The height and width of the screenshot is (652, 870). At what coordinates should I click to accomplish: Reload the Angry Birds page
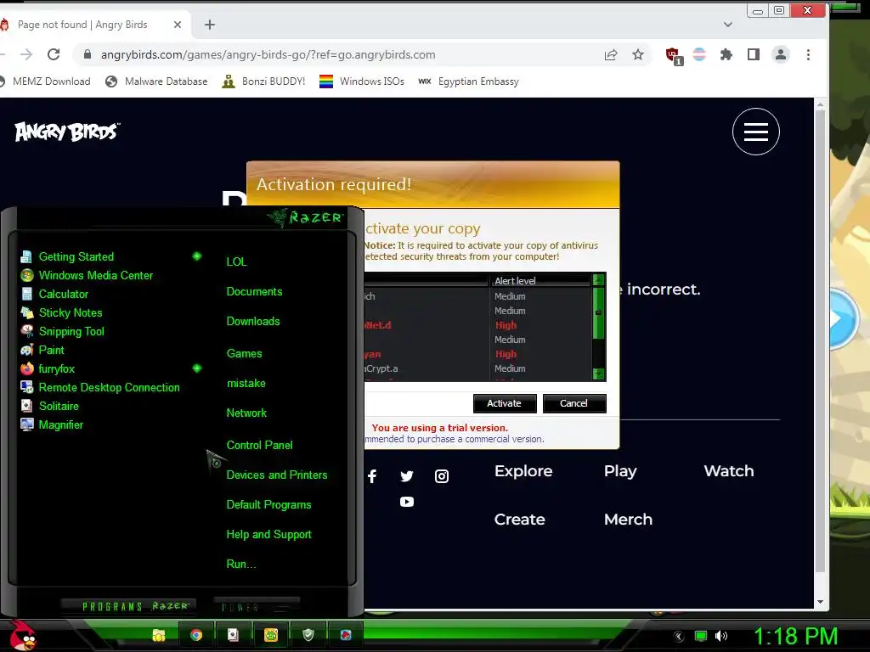54,54
